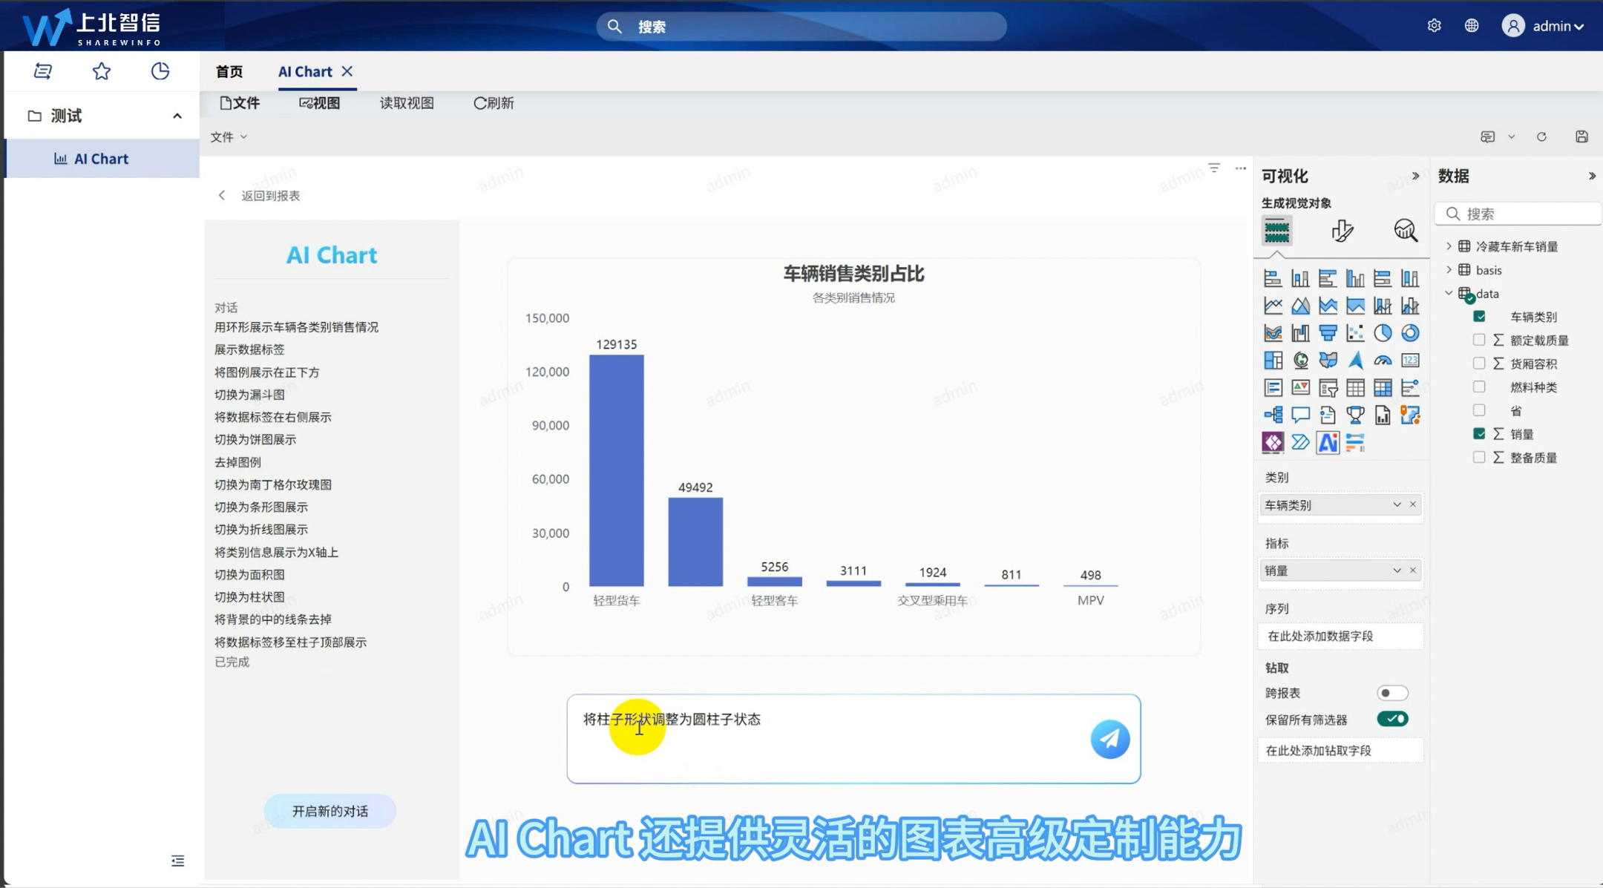Collapse the data table
This screenshot has width=1603, height=888.
tap(1449, 293)
